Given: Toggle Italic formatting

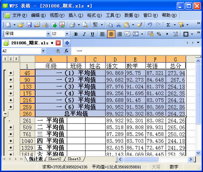Looking at the screenshot, I should click(x=84, y=34).
